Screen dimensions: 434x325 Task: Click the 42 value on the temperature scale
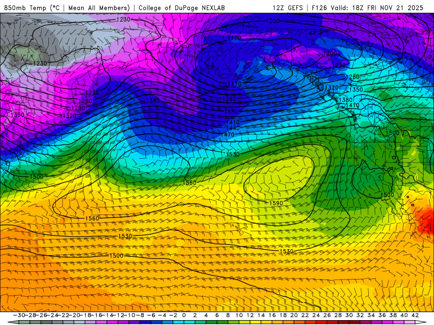415,315
